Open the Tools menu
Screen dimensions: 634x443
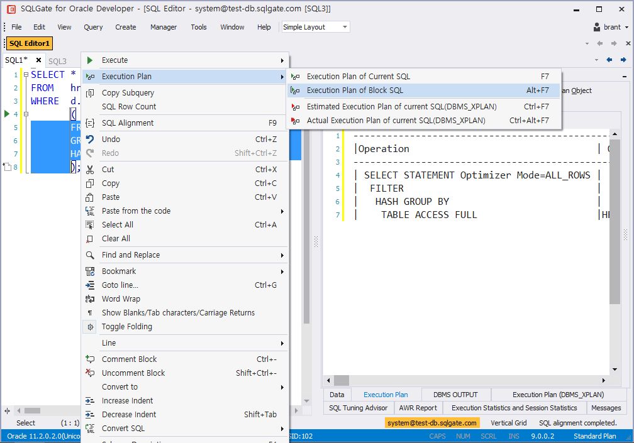click(199, 27)
